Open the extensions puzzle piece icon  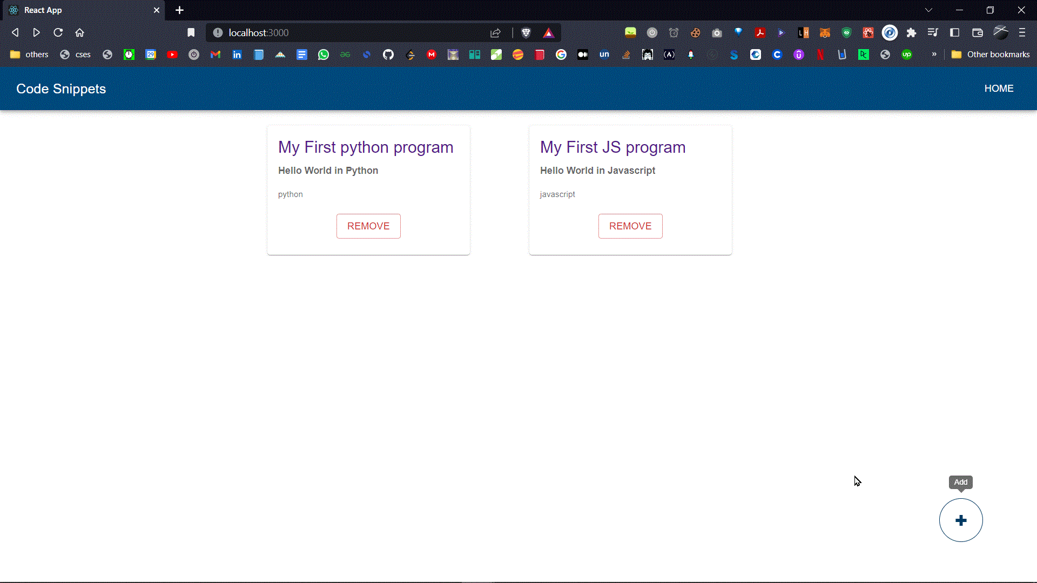tap(912, 33)
